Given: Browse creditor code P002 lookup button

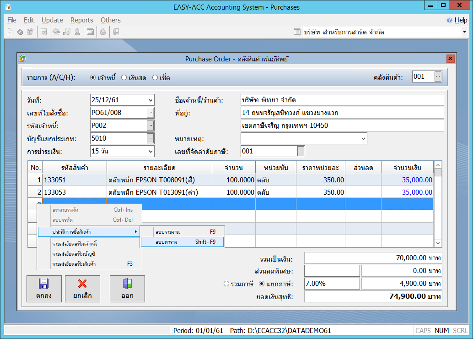Looking at the screenshot, I should click(x=150, y=126).
